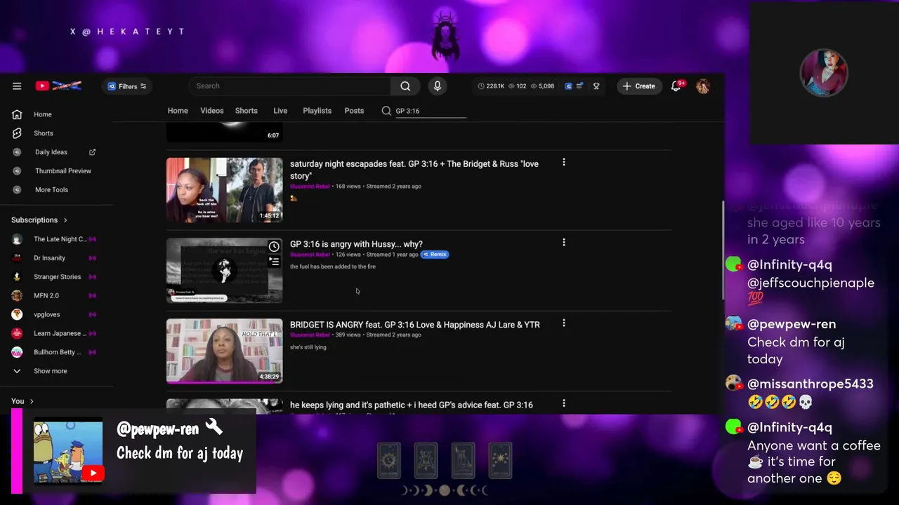Screen dimensions: 899x505
Task: Switch to the Videos tab
Action: coord(211,111)
